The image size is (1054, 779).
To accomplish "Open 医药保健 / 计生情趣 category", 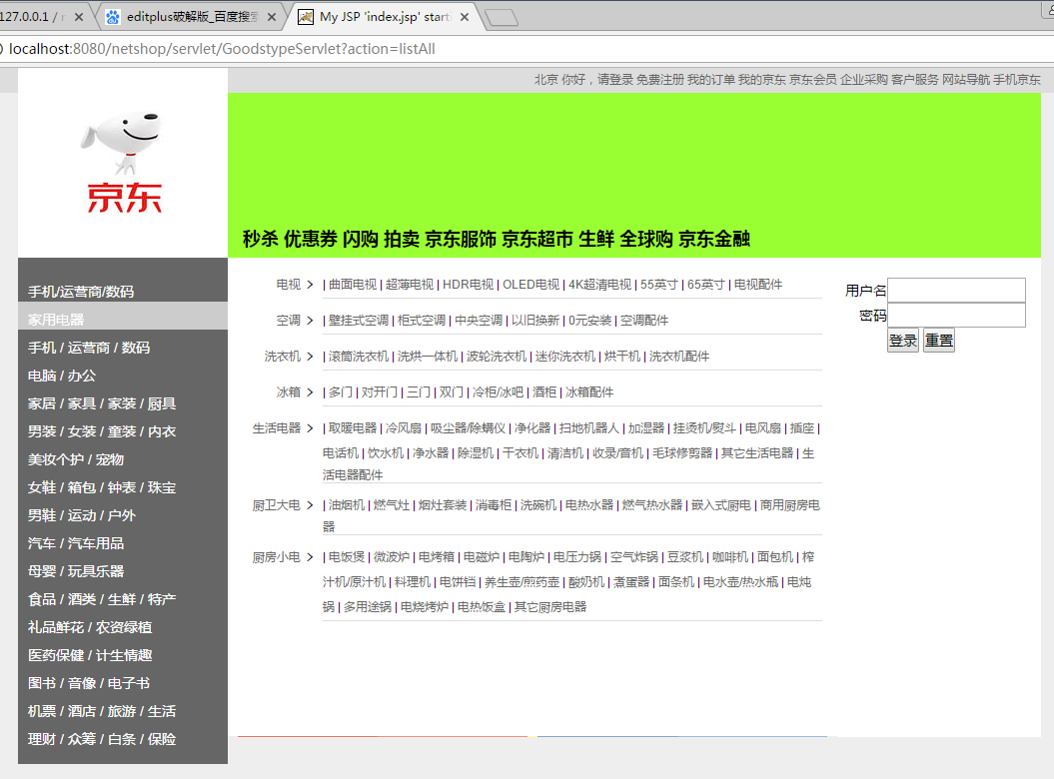I will [90, 655].
